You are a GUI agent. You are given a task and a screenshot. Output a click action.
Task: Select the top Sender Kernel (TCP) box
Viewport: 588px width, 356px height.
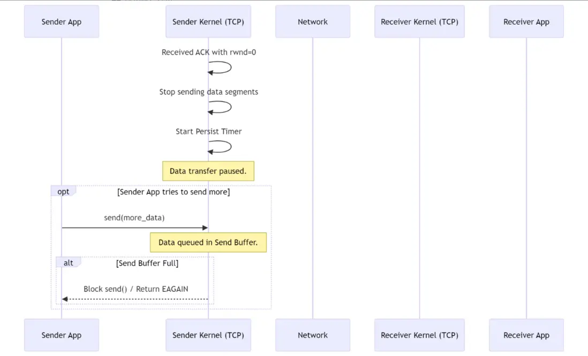pos(208,22)
